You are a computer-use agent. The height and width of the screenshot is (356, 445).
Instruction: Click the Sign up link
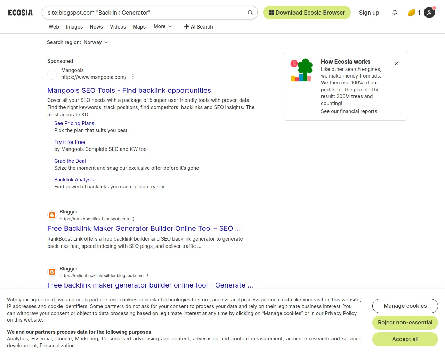369,13
